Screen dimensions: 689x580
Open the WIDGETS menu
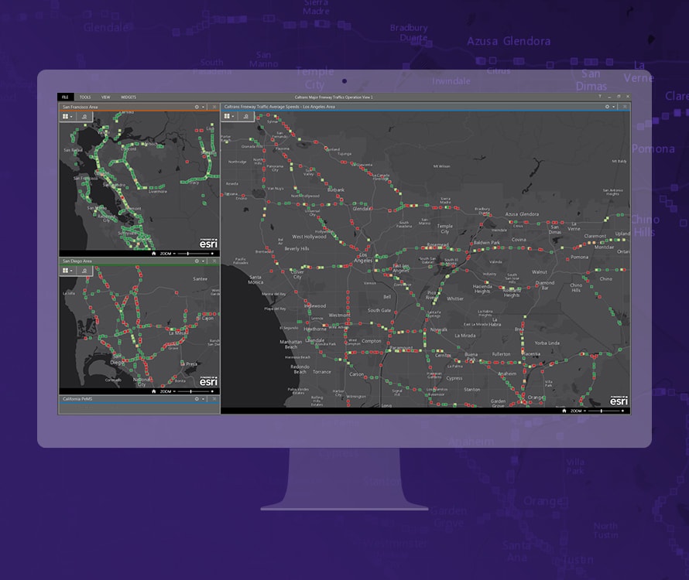[129, 97]
